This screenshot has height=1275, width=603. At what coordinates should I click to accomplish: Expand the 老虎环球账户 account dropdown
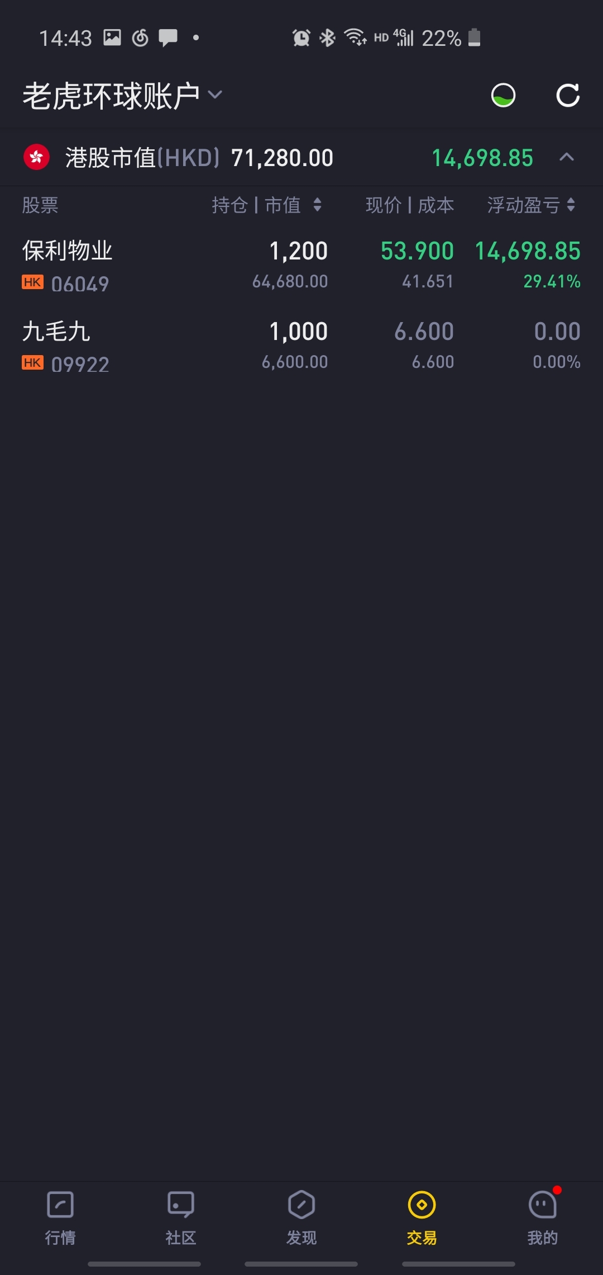[122, 96]
